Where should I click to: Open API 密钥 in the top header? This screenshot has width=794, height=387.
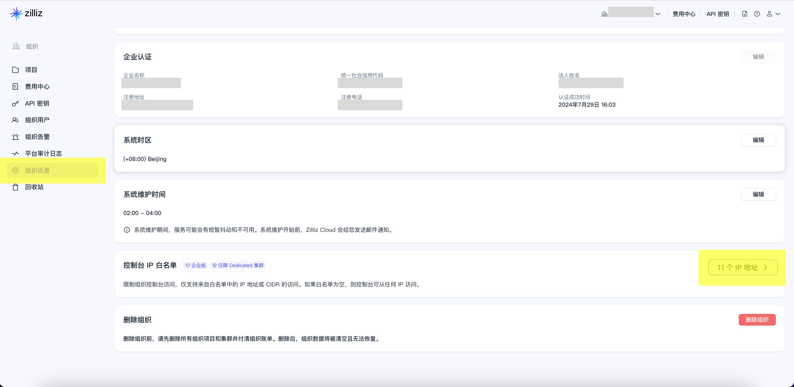tap(717, 14)
